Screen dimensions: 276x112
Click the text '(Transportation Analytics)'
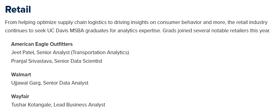100,52
